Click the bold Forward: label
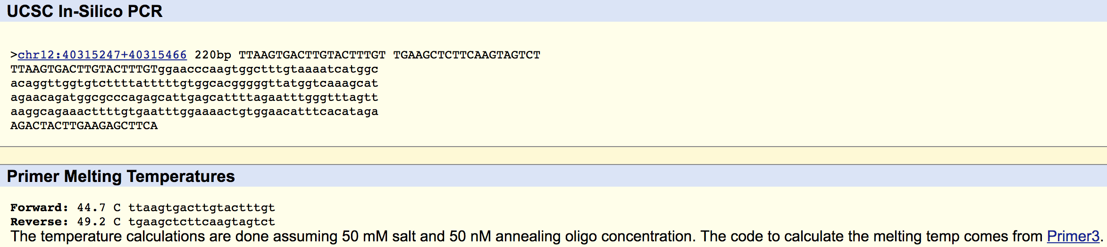This screenshot has width=1107, height=247. (39, 208)
